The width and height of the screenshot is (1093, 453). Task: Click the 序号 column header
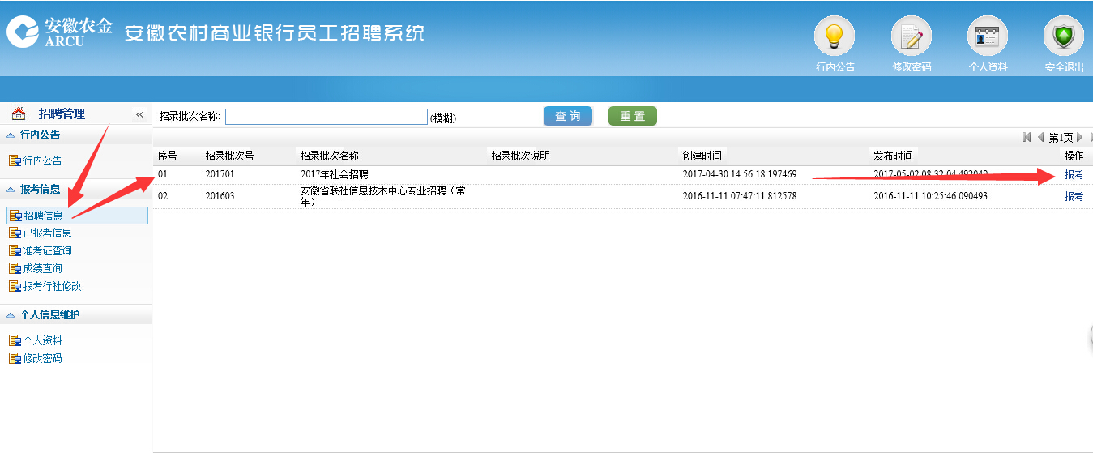167,156
